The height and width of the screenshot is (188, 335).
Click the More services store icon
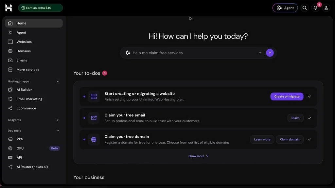(x=10, y=70)
